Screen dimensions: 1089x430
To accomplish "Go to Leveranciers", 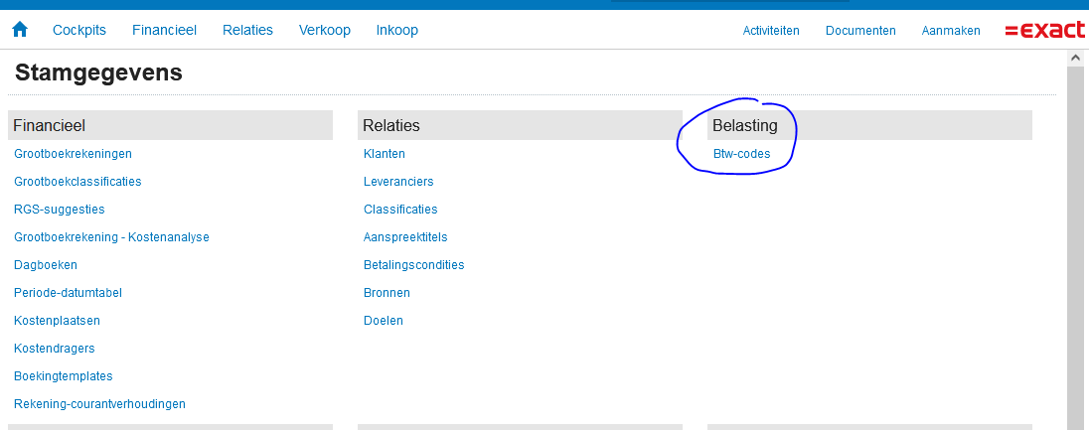I will pos(398,182).
